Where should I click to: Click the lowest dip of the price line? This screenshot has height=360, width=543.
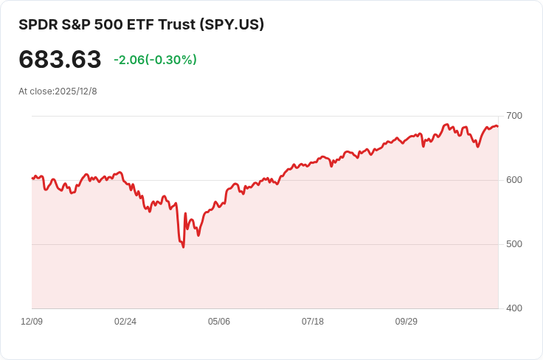pyautogui.click(x=183, y=246)
